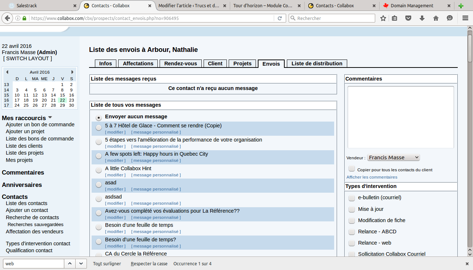The height and width of the screenshot is (270, 473).
Task: Expand the 'Mes raccourcis' arrow
Action: [x=50, y=117]
